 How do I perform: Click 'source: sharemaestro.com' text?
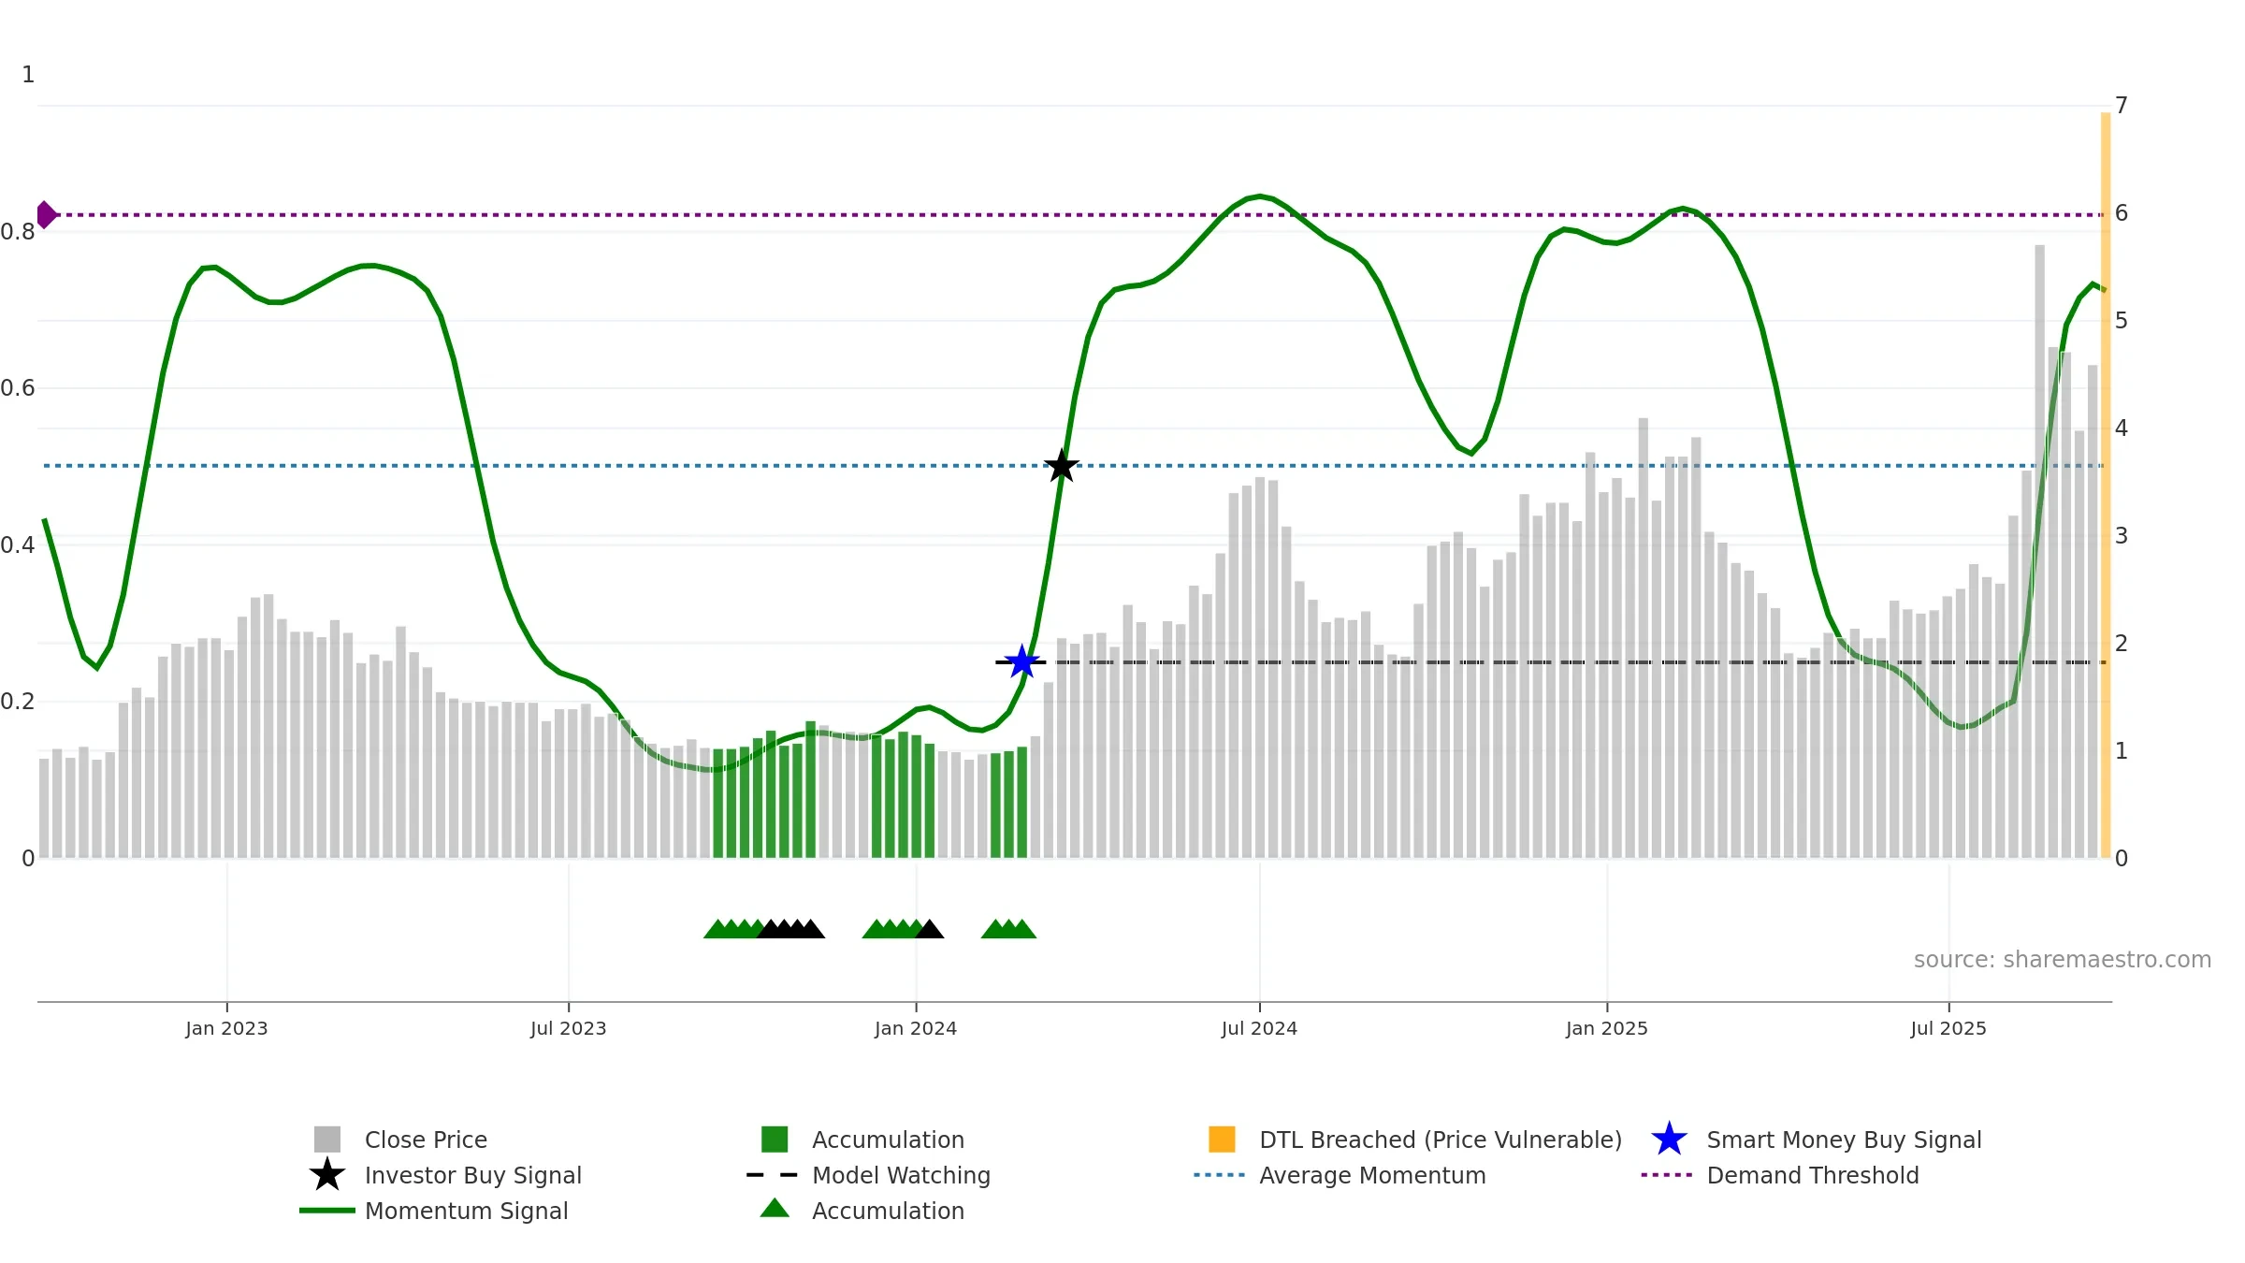pyautogui.click(x=2063, y=960)
